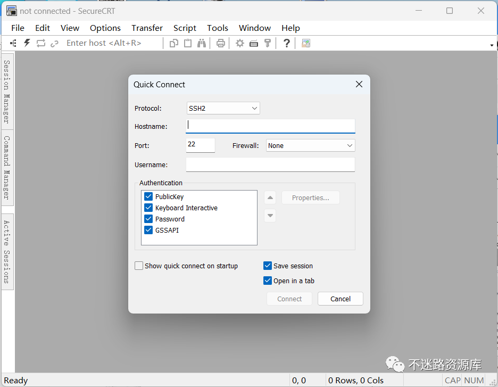Open the Command Manager side tab

tap(7, 168)
